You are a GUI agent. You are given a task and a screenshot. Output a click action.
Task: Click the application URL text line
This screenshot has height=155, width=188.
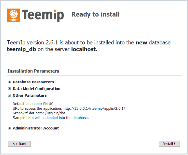pyautogui.click(x=69, y=108)
